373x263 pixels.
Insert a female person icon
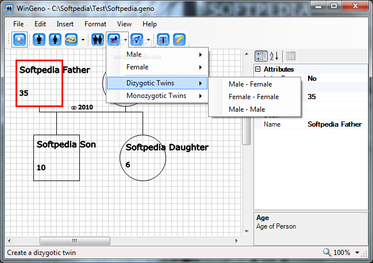[55, 40]
